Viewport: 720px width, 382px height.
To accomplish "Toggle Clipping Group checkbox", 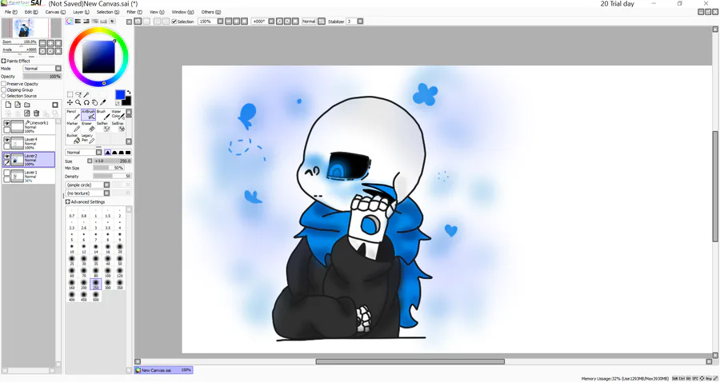I will coord(4,90).
